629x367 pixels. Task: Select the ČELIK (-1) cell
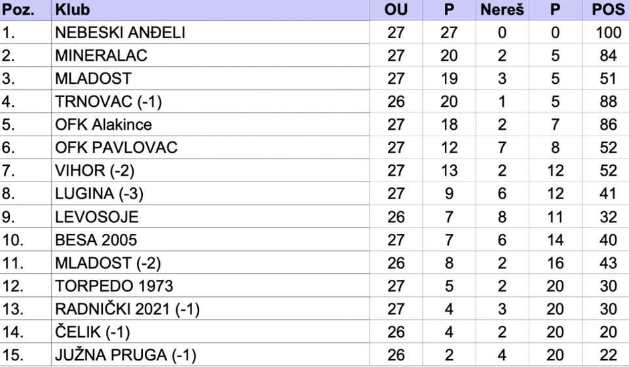point(210,332)
